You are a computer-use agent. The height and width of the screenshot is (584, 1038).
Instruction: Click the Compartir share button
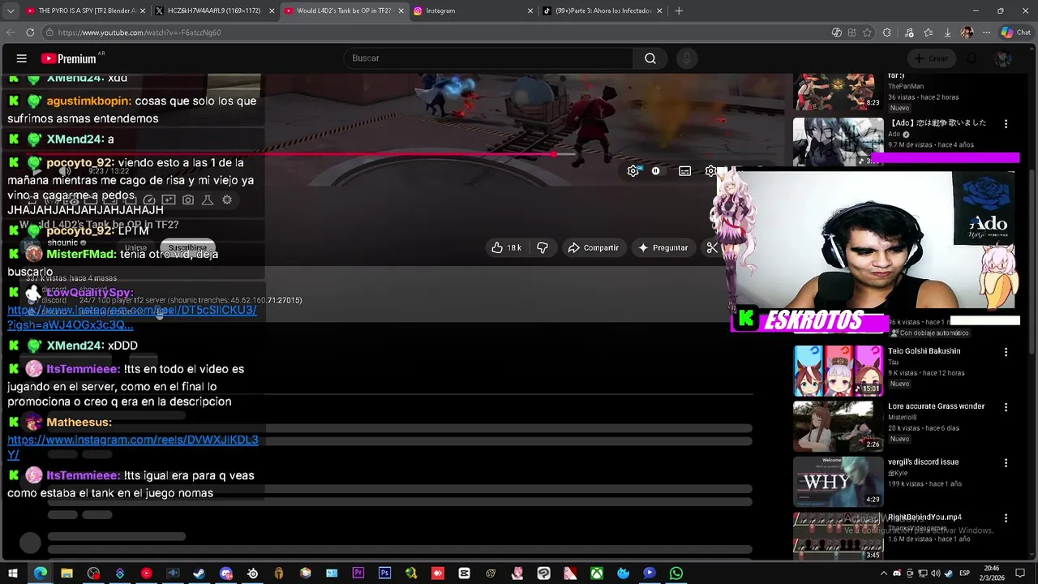(593, 247)
